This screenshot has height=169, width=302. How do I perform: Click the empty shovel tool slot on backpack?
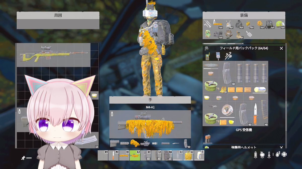coord(228,56)
